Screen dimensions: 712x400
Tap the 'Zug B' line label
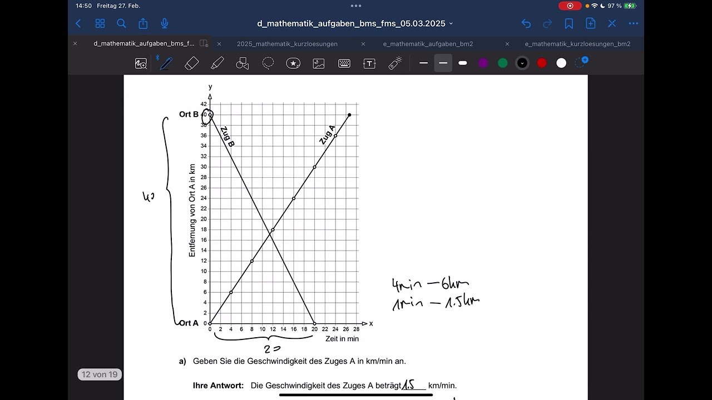pos(228,137)
